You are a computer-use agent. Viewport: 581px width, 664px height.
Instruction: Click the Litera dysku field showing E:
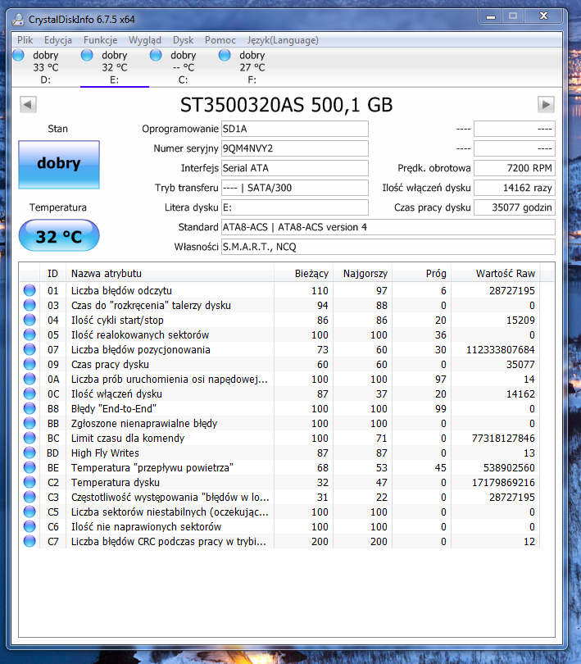click(295, 207)
